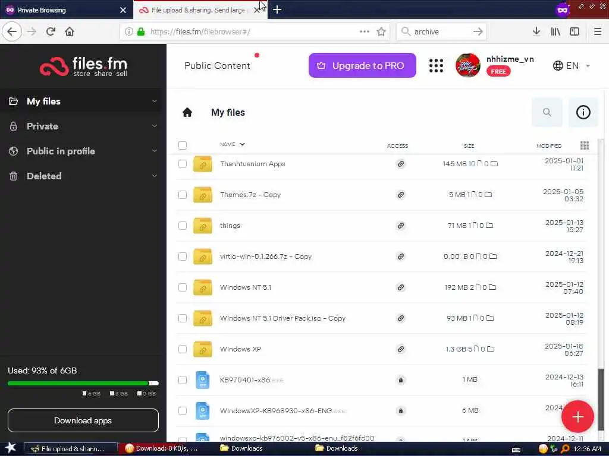
Task: Expand the My files sidebar chevron
Action: 155,101
